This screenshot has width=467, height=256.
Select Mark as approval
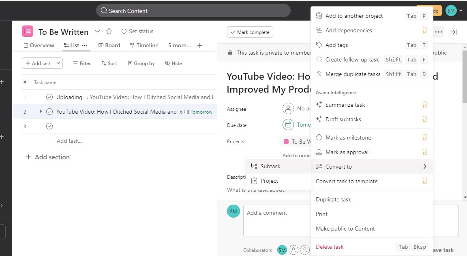[x=371, y=152]
